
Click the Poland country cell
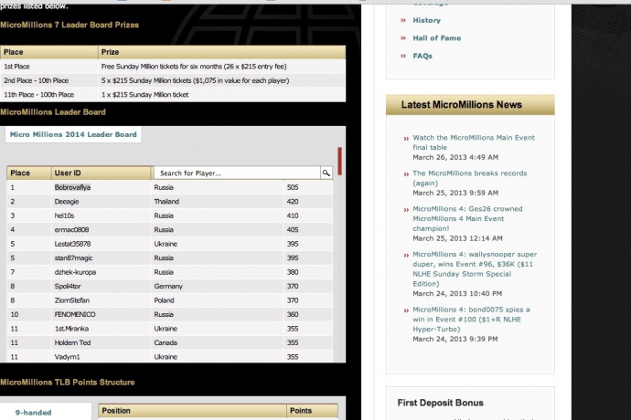pos(164,300)
